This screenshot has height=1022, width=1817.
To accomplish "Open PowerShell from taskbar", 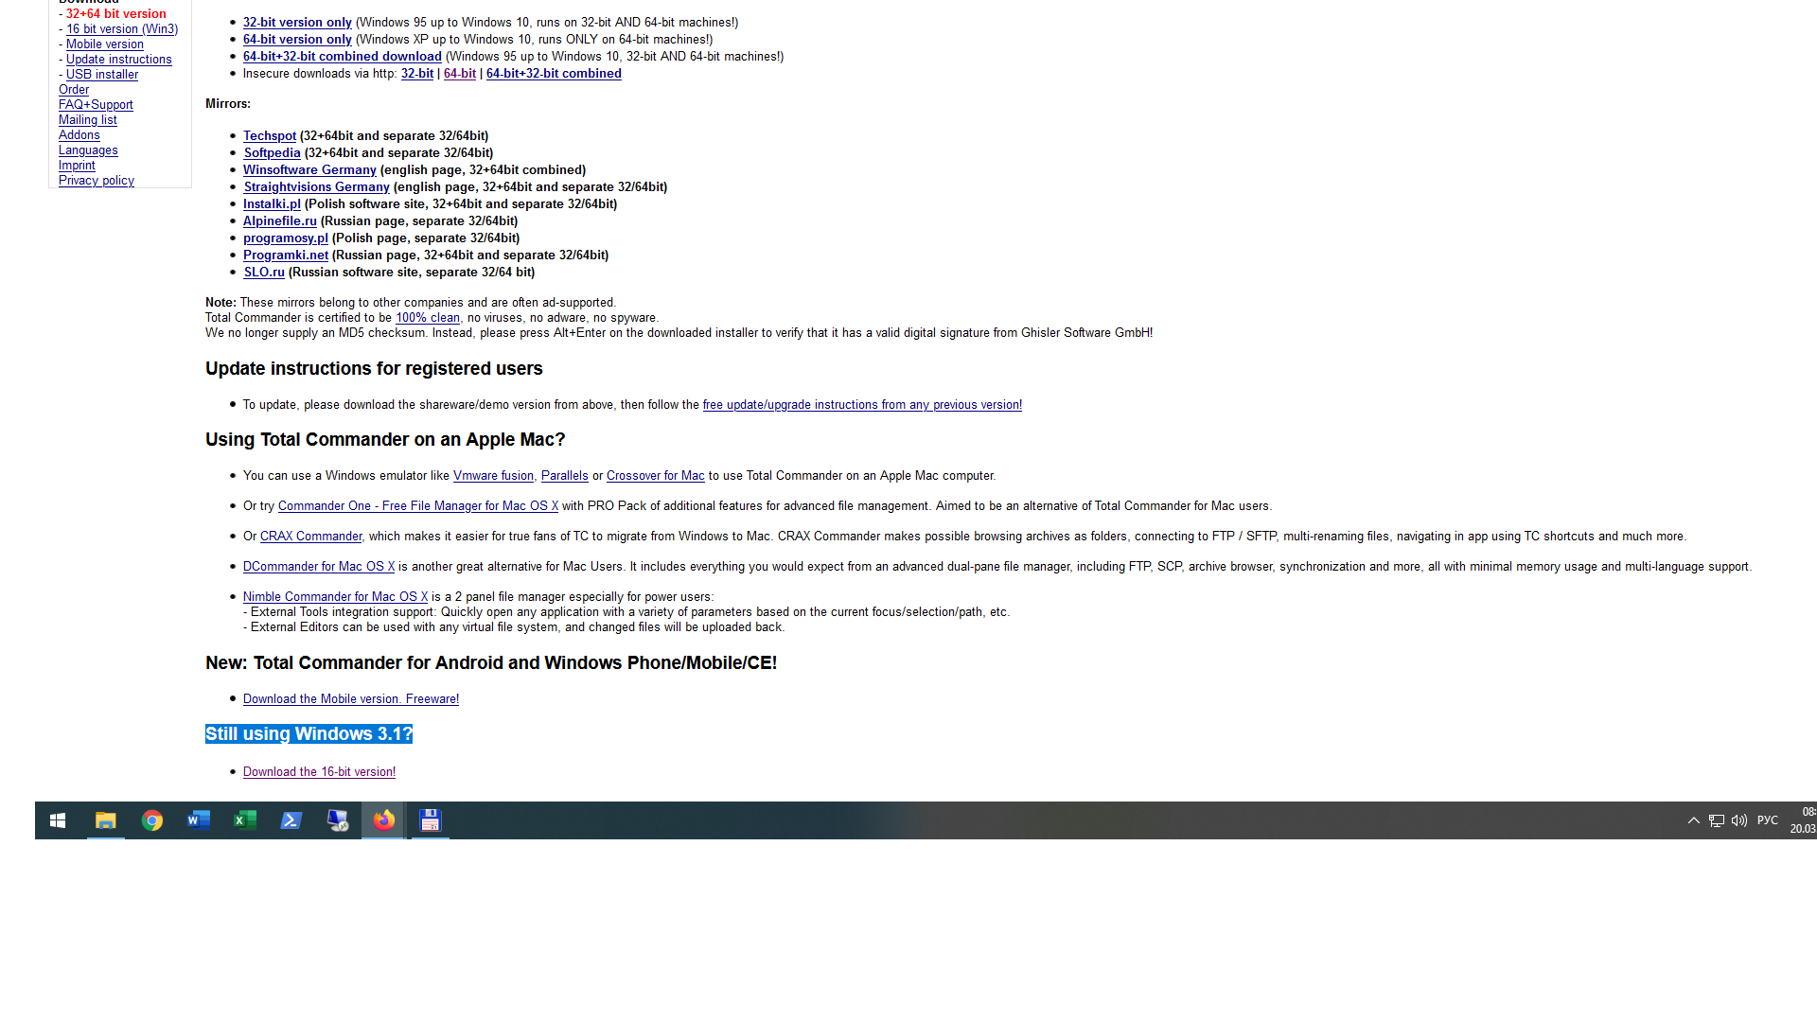I will tap(291, 819).
